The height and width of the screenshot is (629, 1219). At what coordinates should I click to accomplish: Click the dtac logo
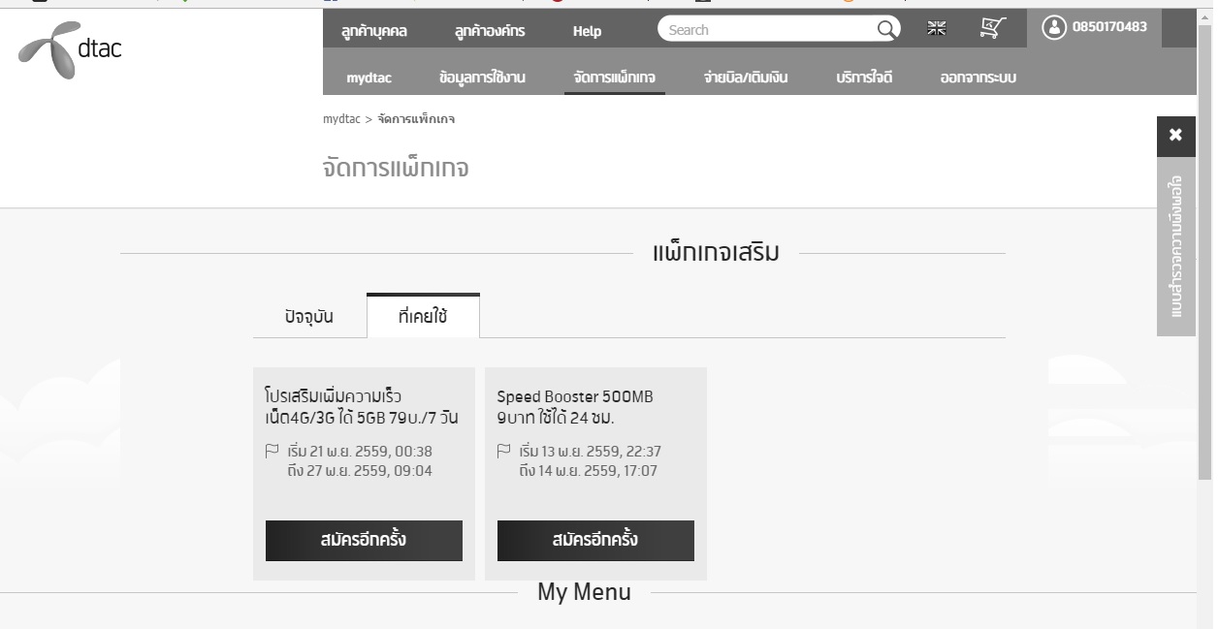(70, 49)
